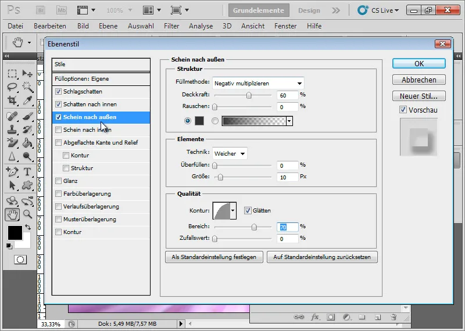Click OK in Ebenenstil dialog
This screenshot has width=465, height=331.
tap(419, 63)
